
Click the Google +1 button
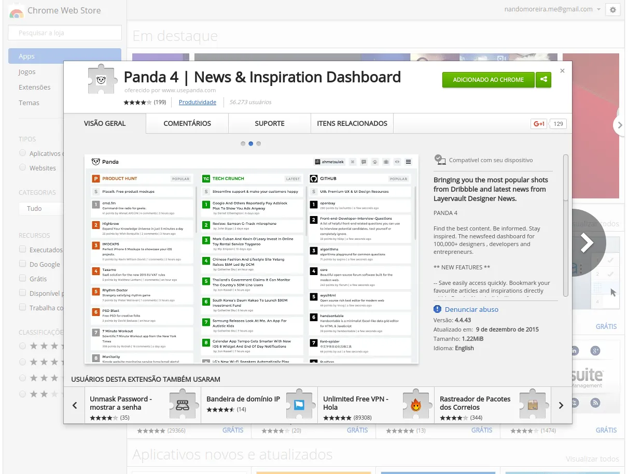coord(539,124)
